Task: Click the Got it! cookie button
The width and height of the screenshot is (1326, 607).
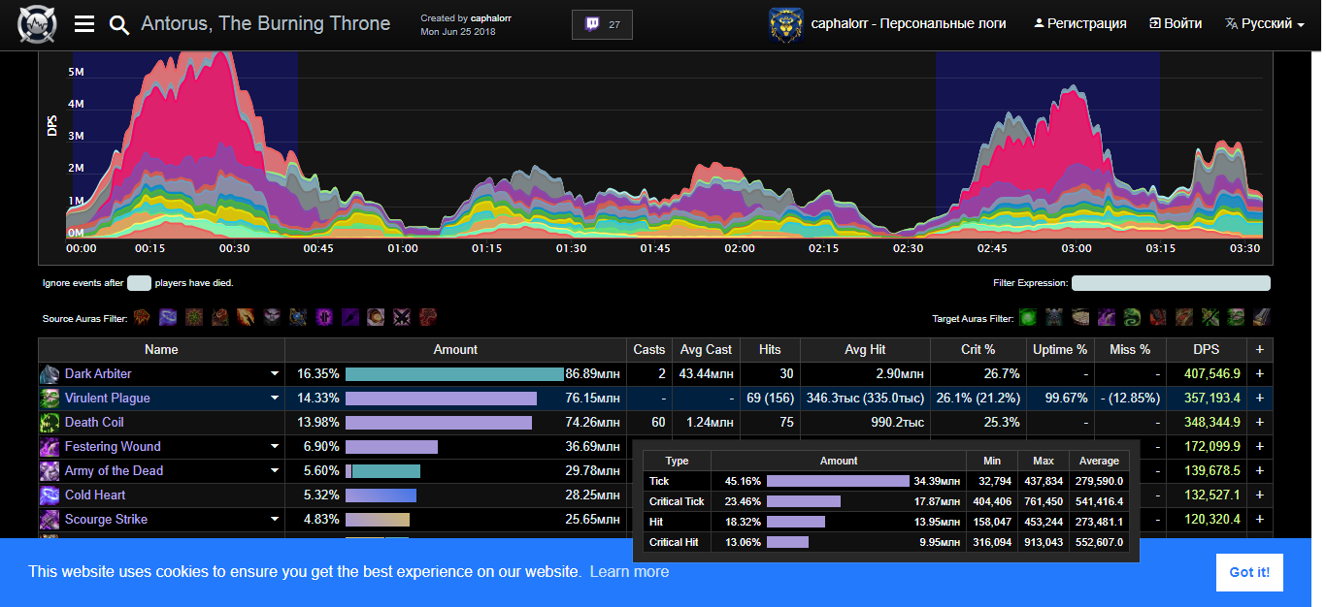Action: tap(1248, 572)
